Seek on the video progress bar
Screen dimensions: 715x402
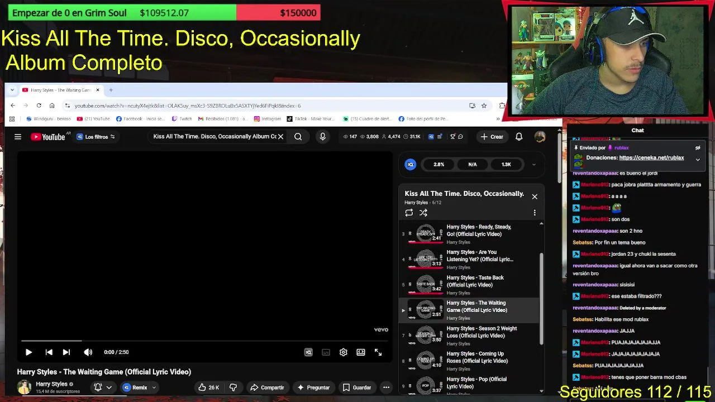click(204, 341)
